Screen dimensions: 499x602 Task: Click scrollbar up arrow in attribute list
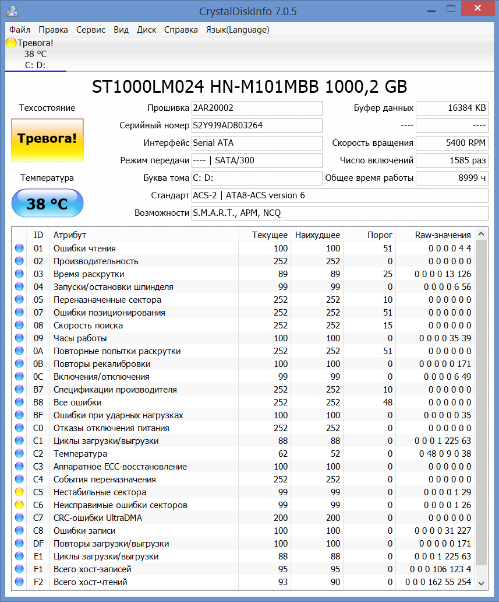tap(482, 234)
